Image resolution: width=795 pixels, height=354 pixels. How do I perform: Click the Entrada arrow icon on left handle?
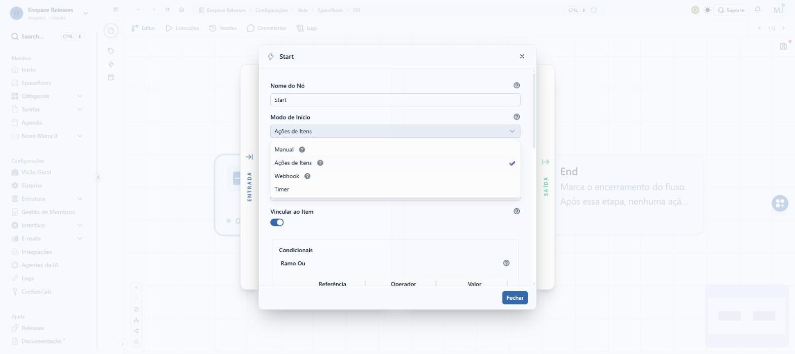[x=249, y=157]
